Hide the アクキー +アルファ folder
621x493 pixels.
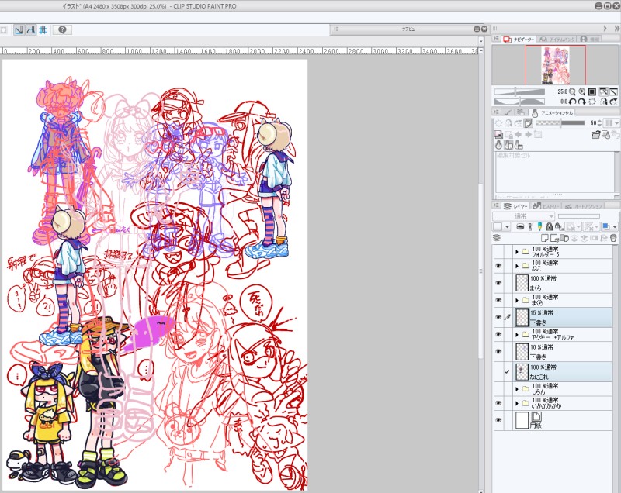pyautogui.click(x=498, y=334)
